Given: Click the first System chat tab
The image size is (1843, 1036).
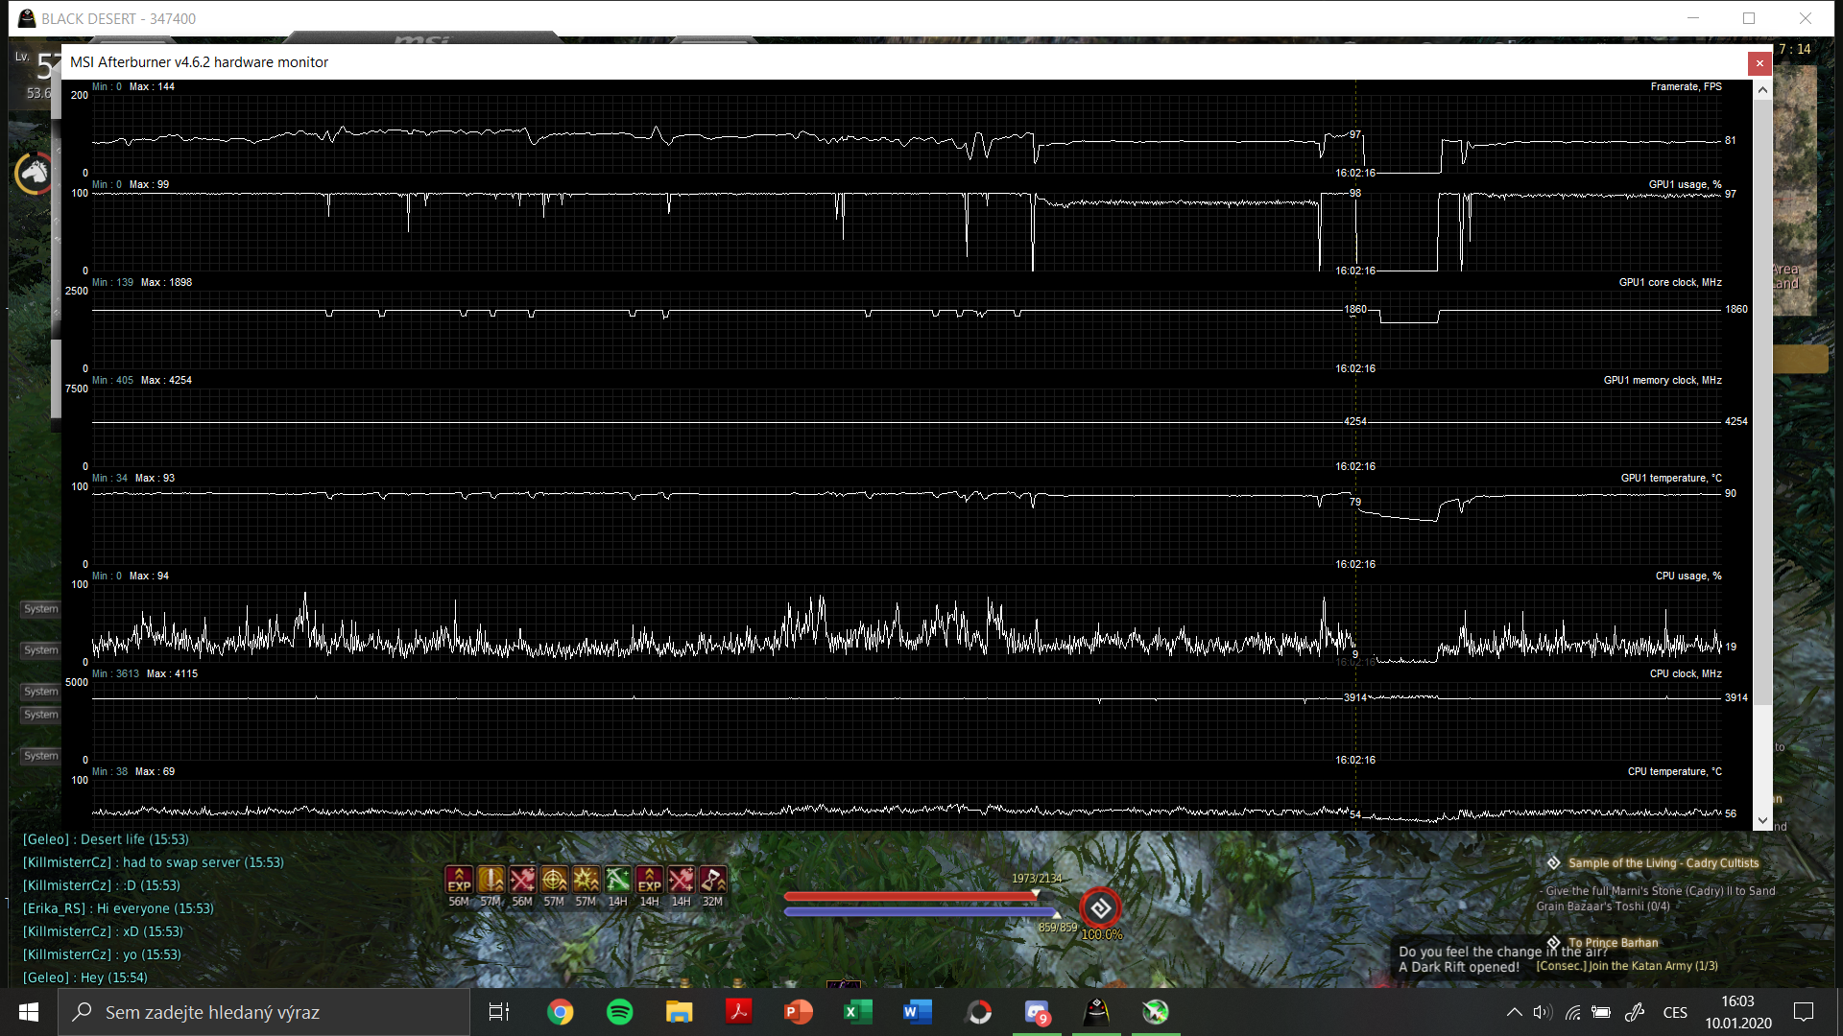Looking at the screenshot, I should pyautogui.click(x=41, y=609).
